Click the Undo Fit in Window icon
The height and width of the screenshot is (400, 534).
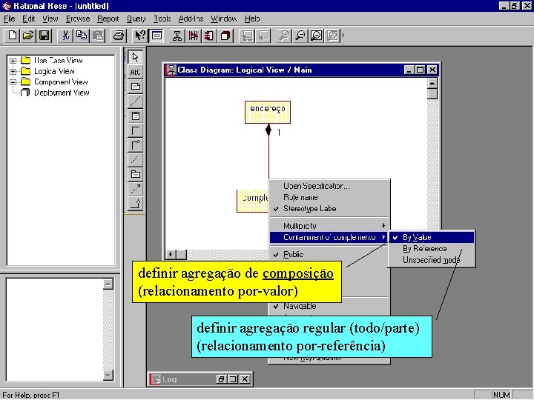tap(333, 36)
